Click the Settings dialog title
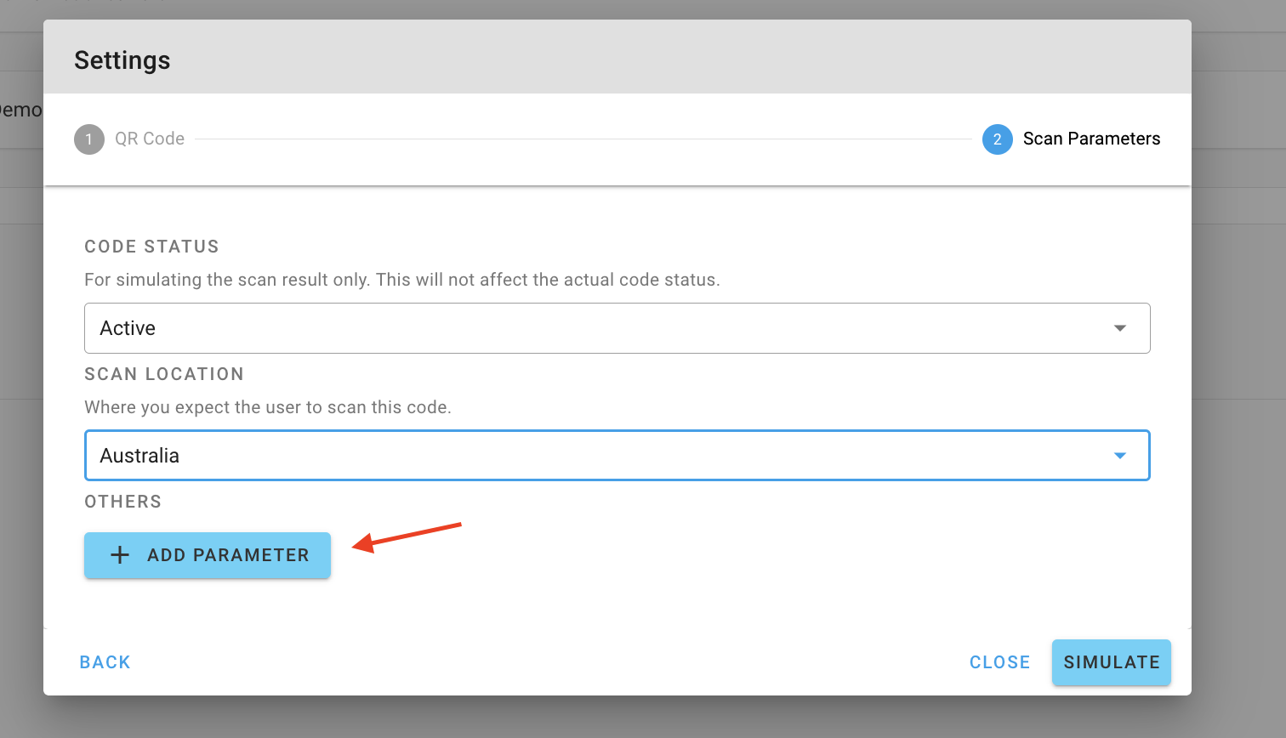Screen dimensions: 1286x738 click(x=122, y=60)
